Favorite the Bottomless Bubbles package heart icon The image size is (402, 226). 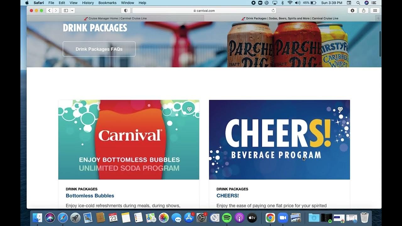click(189, 109)
